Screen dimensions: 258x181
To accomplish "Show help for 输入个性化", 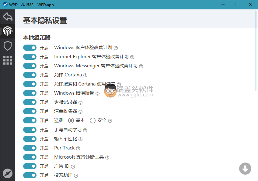I will pos(80,139).
